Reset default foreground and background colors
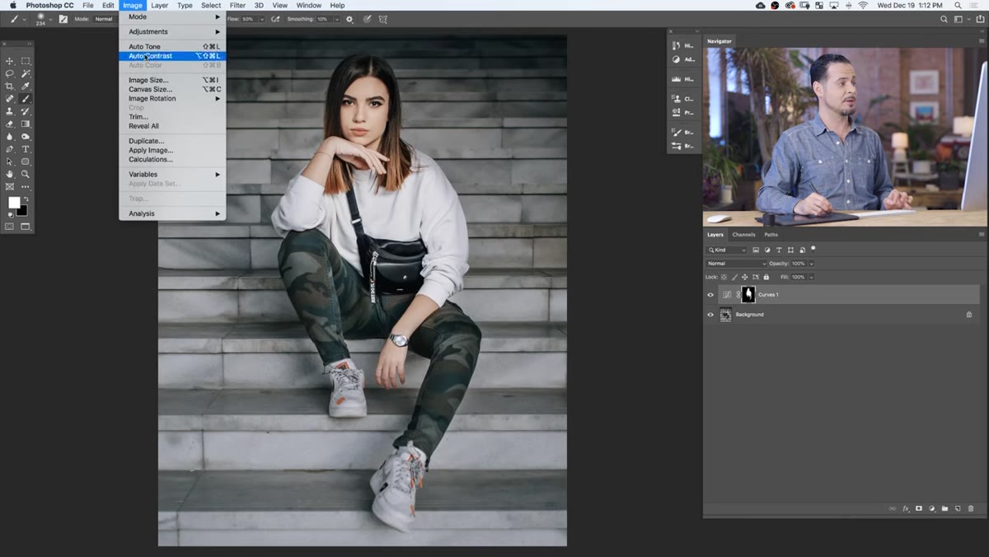This screenshot has height=557, width=989. pos(10,216)
